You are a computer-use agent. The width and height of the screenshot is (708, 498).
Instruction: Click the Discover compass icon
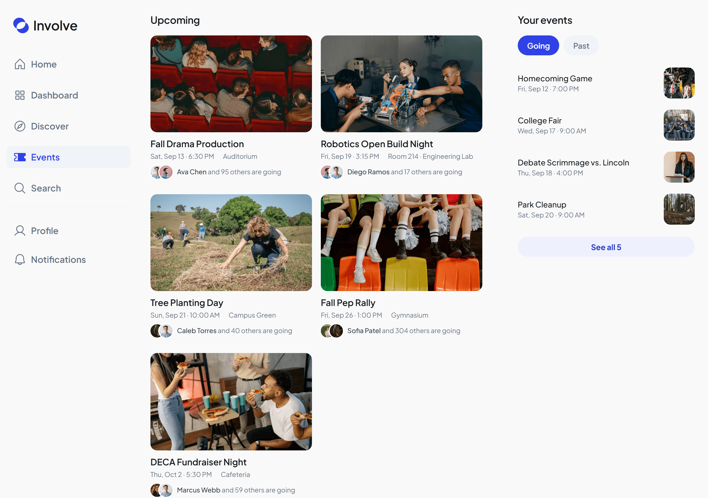tap(20, 126)
